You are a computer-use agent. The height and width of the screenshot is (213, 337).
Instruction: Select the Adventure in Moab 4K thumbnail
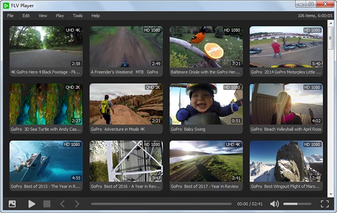click(x=126, y=104)
